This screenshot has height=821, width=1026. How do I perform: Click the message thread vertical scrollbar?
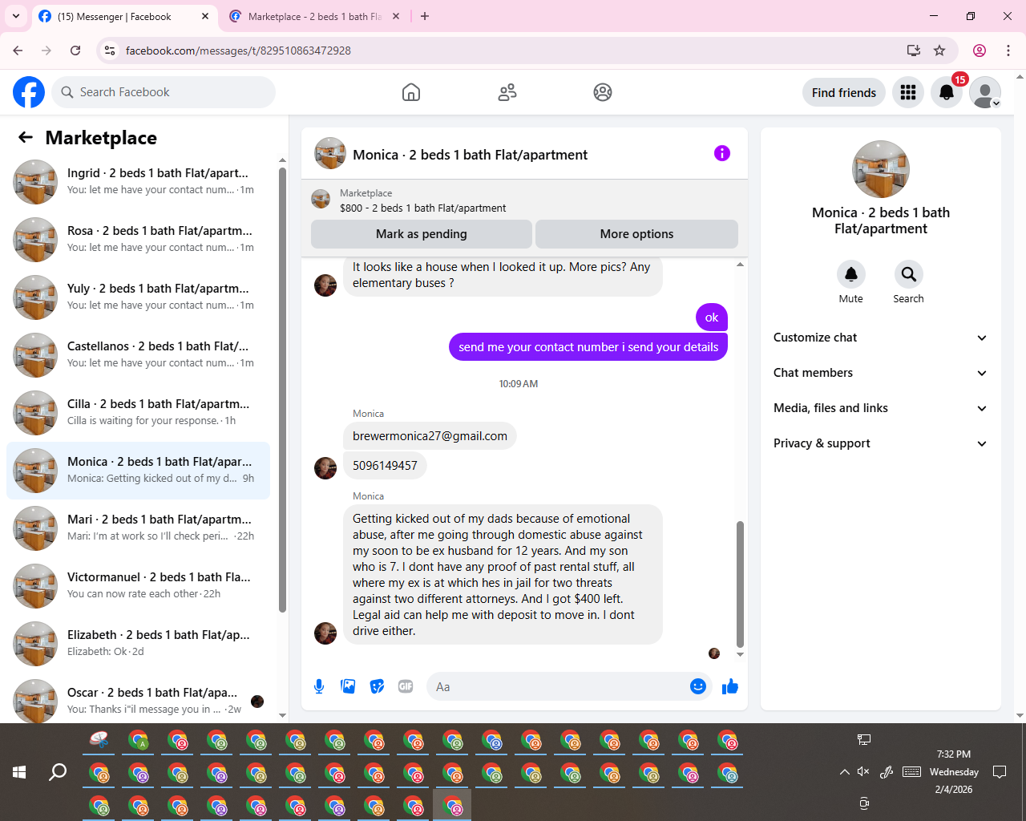click(x=740, y=584)
